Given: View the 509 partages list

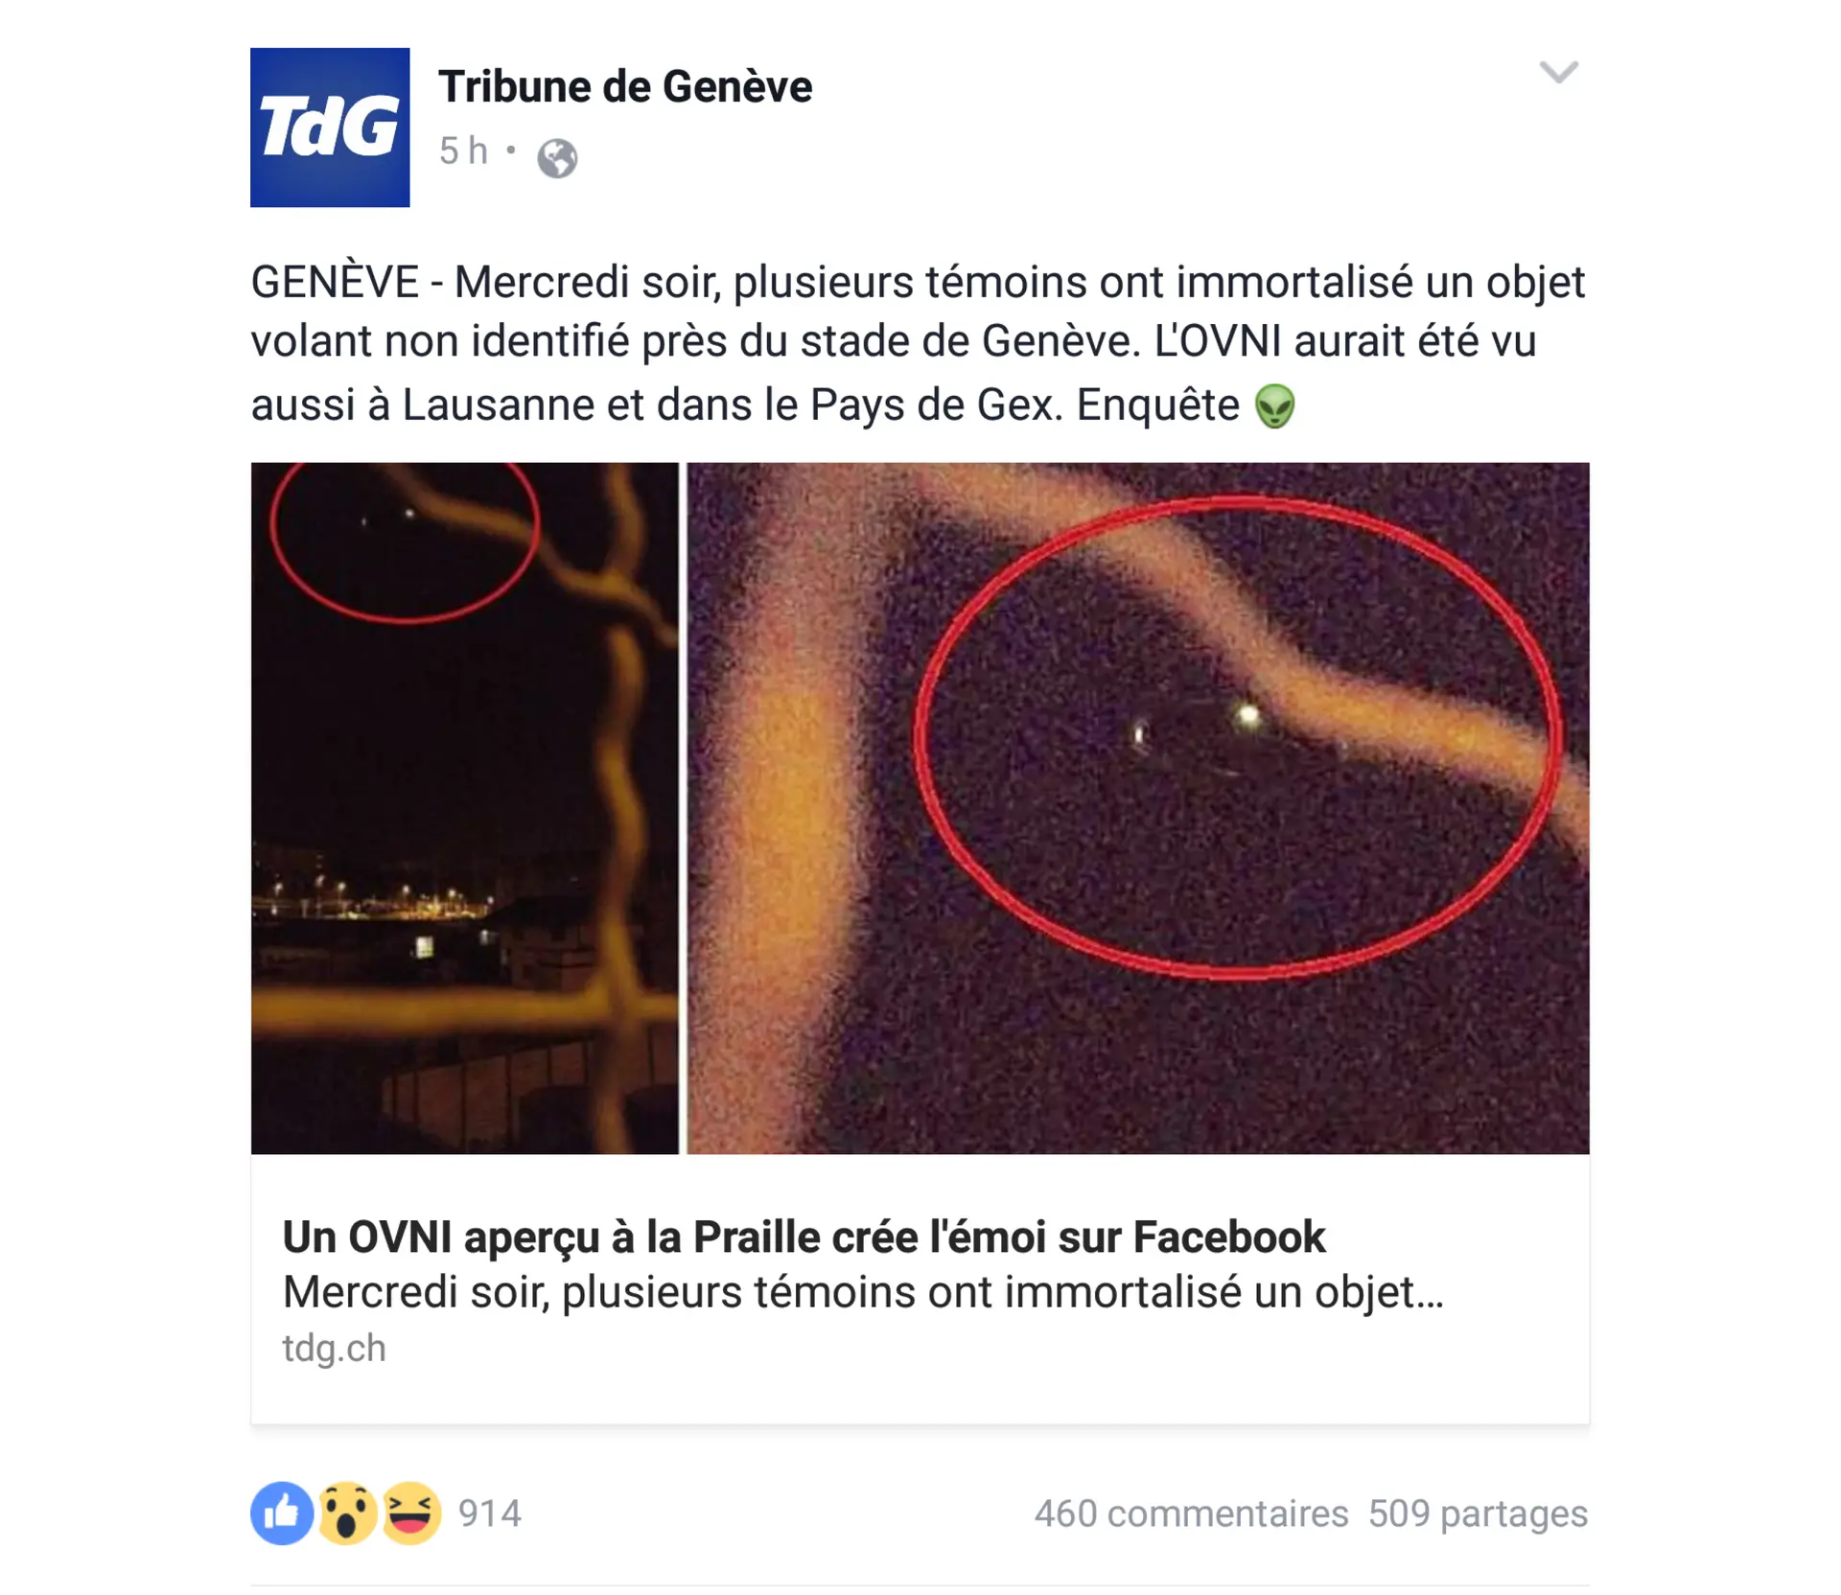Looking at the screenshot, I should click(x=1478, y=1514).
